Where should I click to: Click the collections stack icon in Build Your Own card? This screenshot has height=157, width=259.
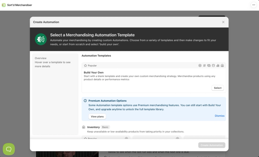click(209, 66)
